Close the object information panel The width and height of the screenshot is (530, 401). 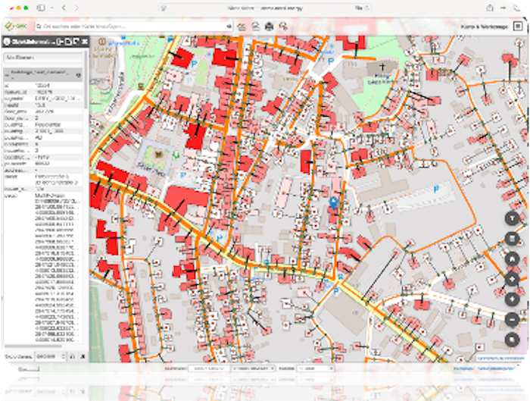[85, 41]
